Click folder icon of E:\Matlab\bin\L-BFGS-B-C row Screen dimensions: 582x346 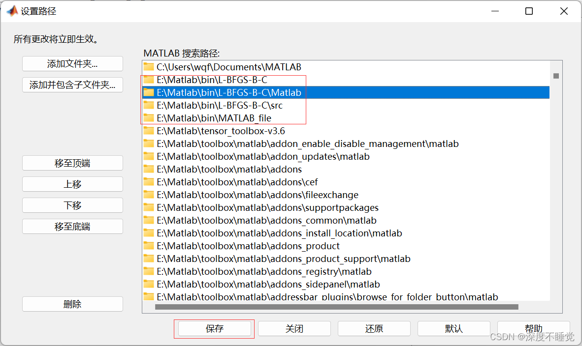pyautogui.click(x=149, y=80)
